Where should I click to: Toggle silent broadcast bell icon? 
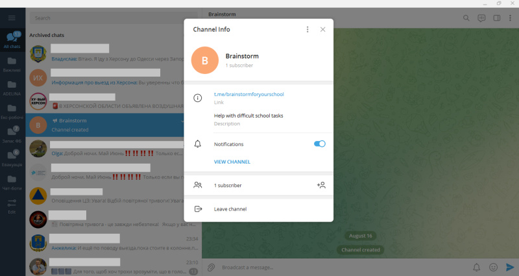[x=476, y=267]
